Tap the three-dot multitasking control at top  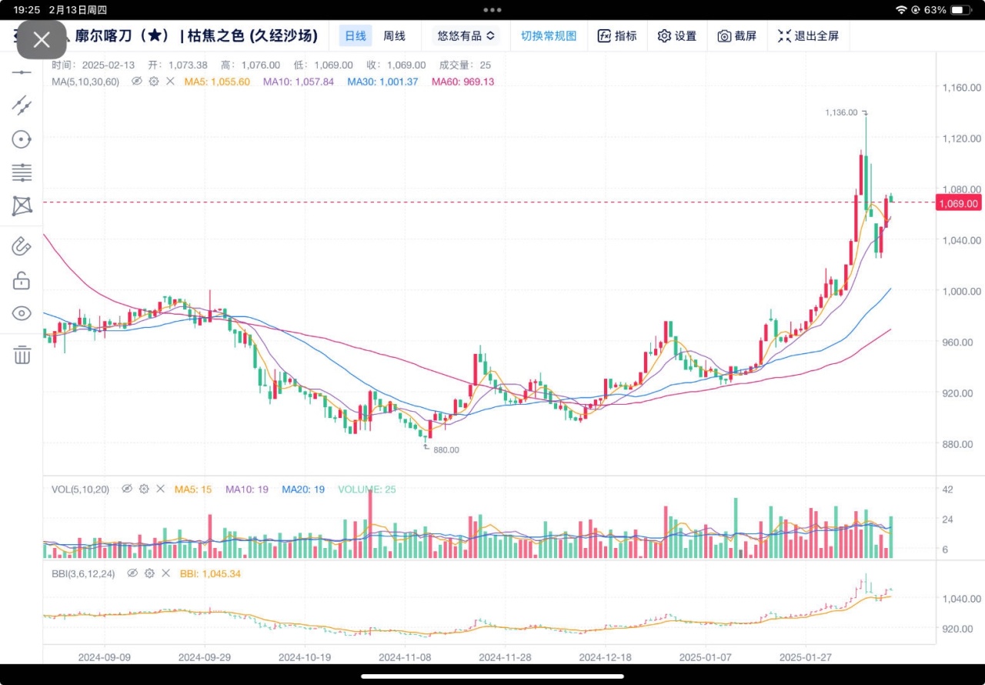click(492, 10)
